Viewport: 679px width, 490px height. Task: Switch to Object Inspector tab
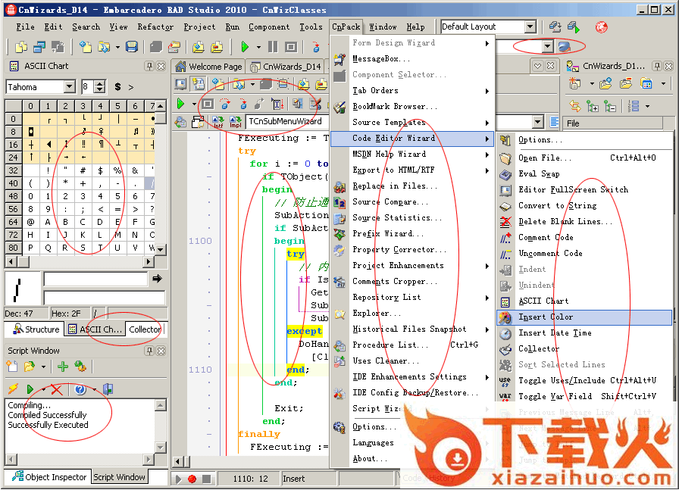point(49,477)
